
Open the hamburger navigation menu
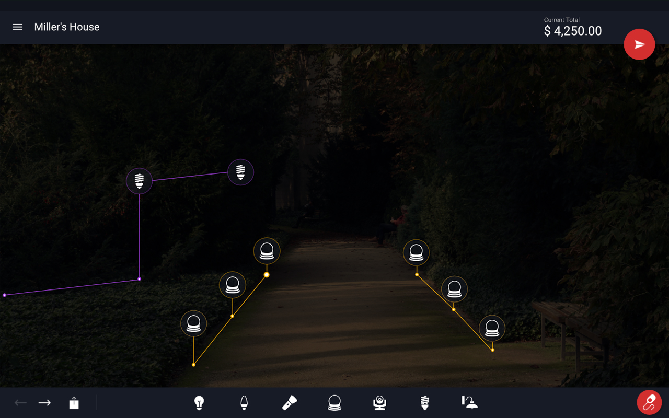[x=18, y=27]
